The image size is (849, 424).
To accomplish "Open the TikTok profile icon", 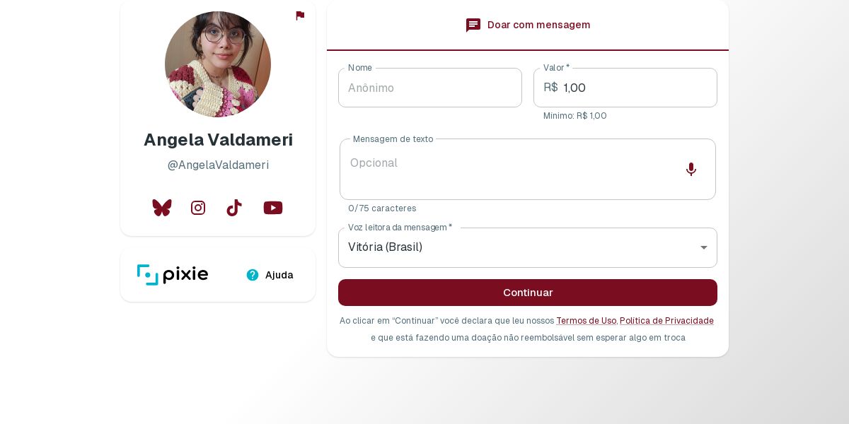I will coord(234,208).
